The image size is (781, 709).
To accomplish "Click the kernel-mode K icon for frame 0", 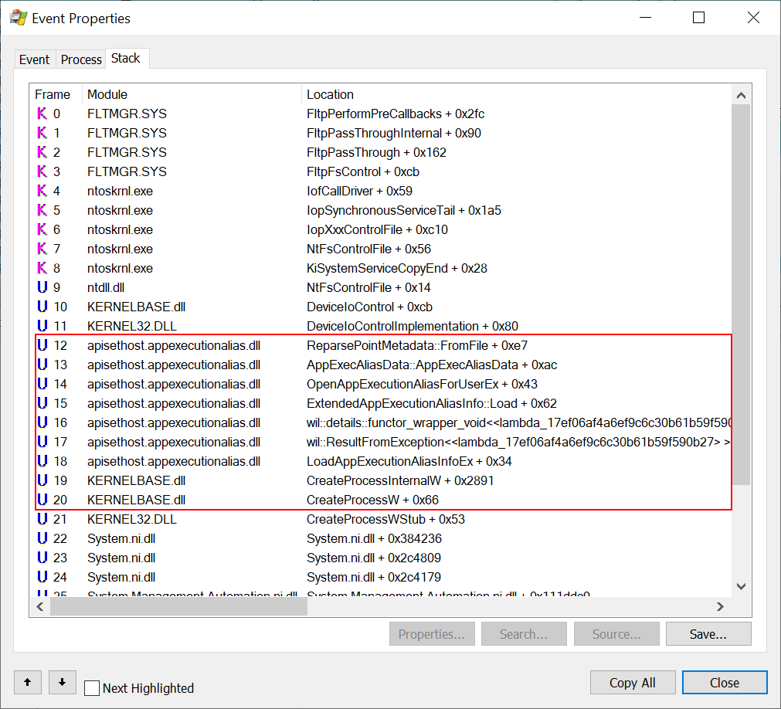I will tap(42, 114).
